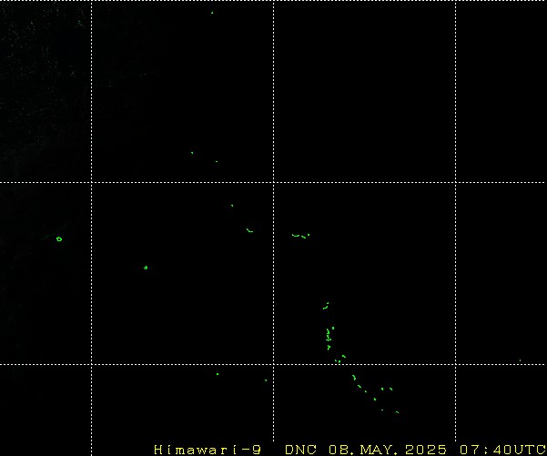Image resolution: width=547 pixels, height=456 pixels.
Task: Click the "DNC" product label
Action: pyautogui.click(x=300, y=450)
